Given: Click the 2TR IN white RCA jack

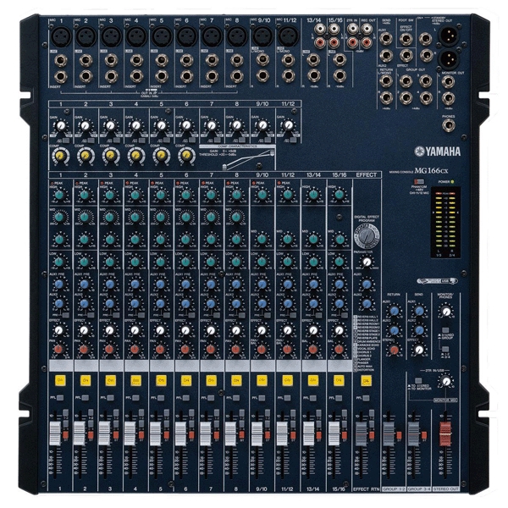Looking at the screenshot, I should 353,29.
